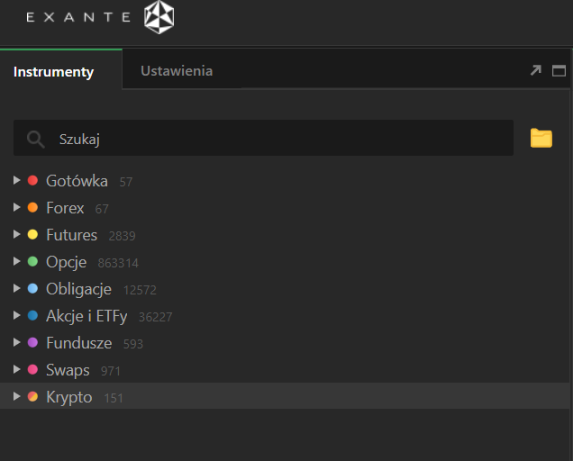Click the maximize panel icon
This screenshot has width=573, height=461.
[559, 70]
